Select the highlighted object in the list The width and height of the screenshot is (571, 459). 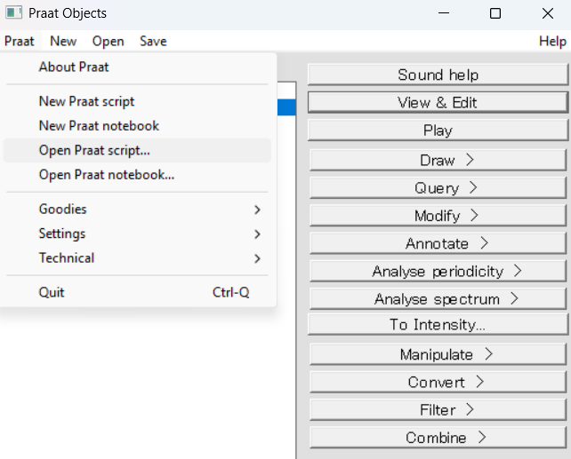tap(286, 107)
